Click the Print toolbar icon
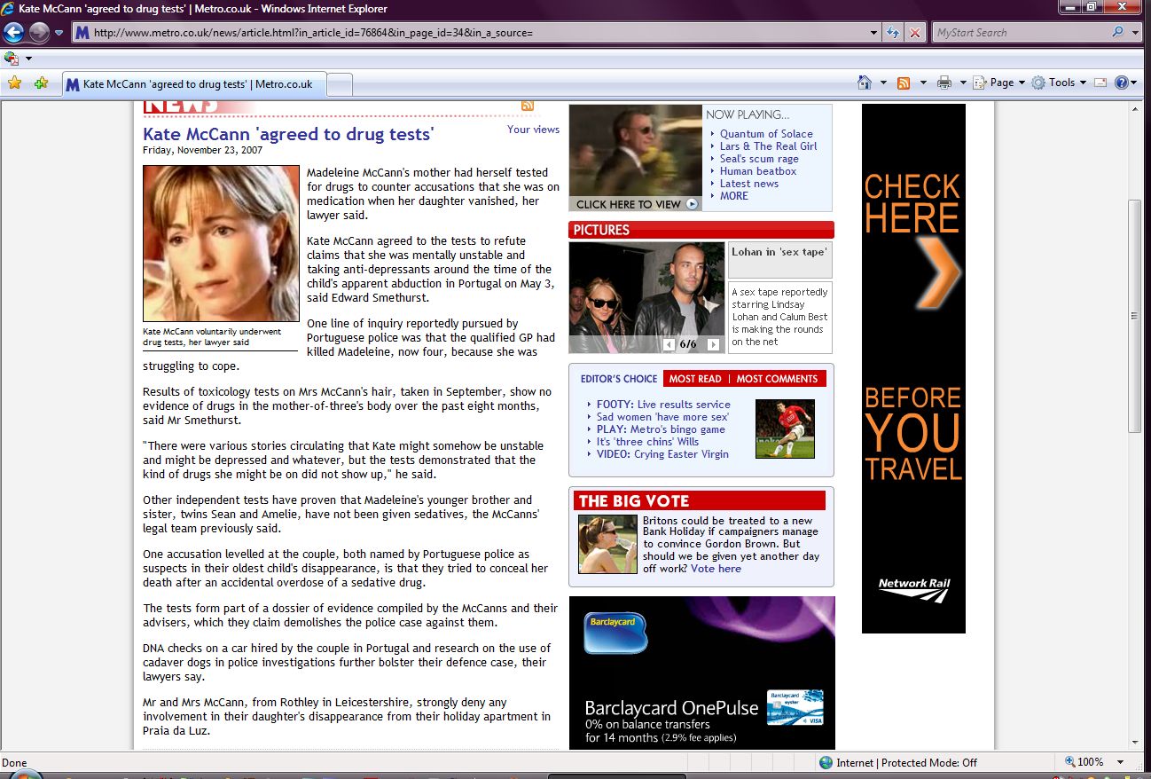1151x779 pixels. 944,83
